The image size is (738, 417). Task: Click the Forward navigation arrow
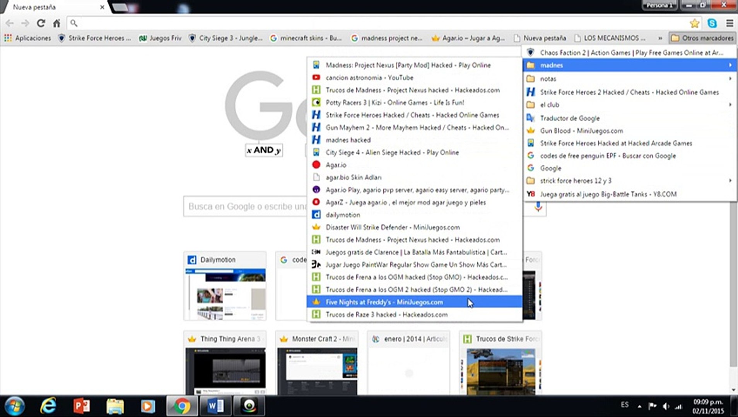[x=25, y=24]
